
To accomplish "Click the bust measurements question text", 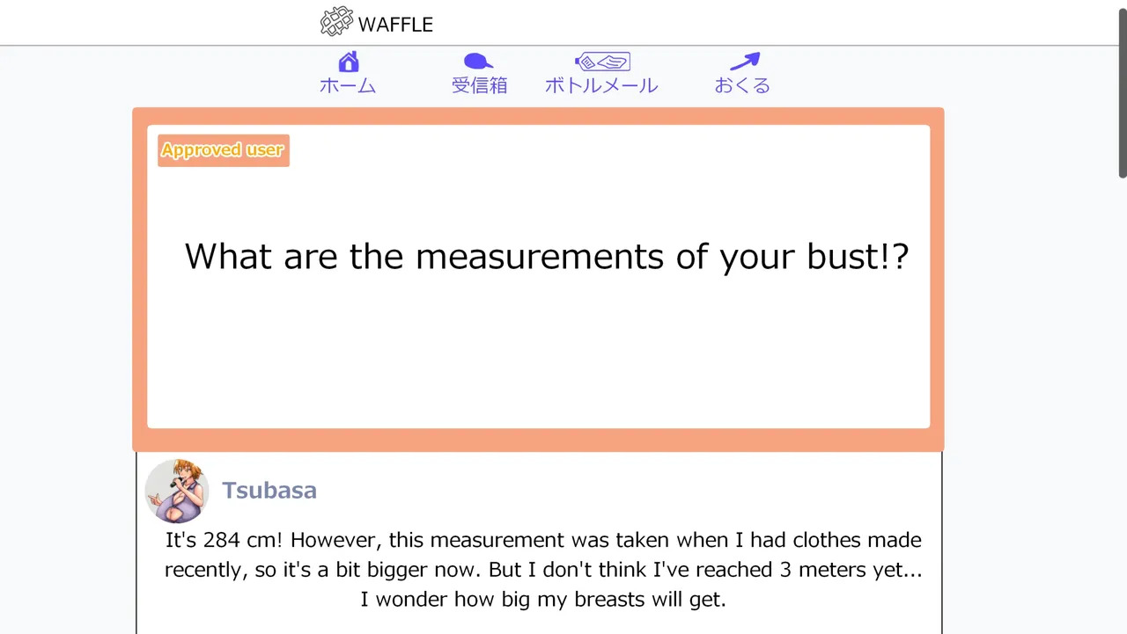I will pyautogui.click(x=546, y=257).
